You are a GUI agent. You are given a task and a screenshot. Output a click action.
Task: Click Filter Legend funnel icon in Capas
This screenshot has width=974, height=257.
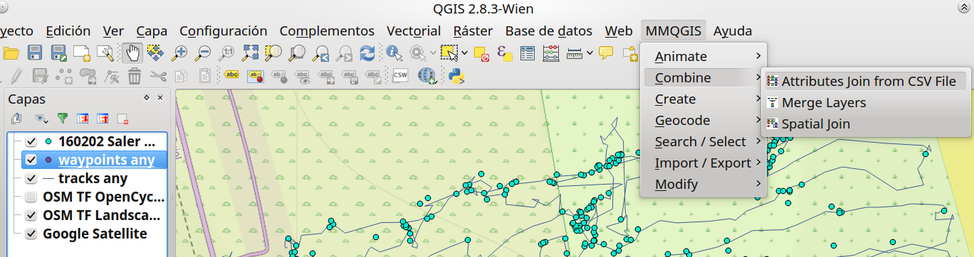[63, 118]
